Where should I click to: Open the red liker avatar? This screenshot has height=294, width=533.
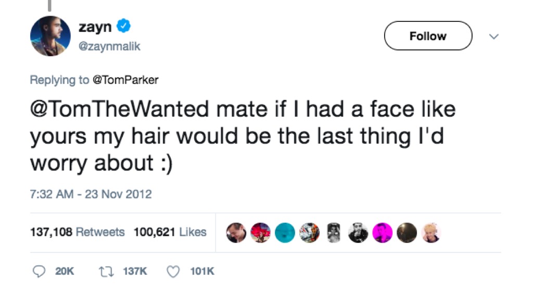(260, 233)
